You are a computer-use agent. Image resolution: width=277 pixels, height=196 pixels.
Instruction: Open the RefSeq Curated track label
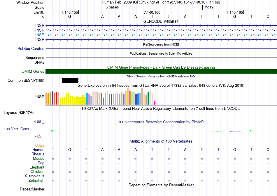[31, 49]
